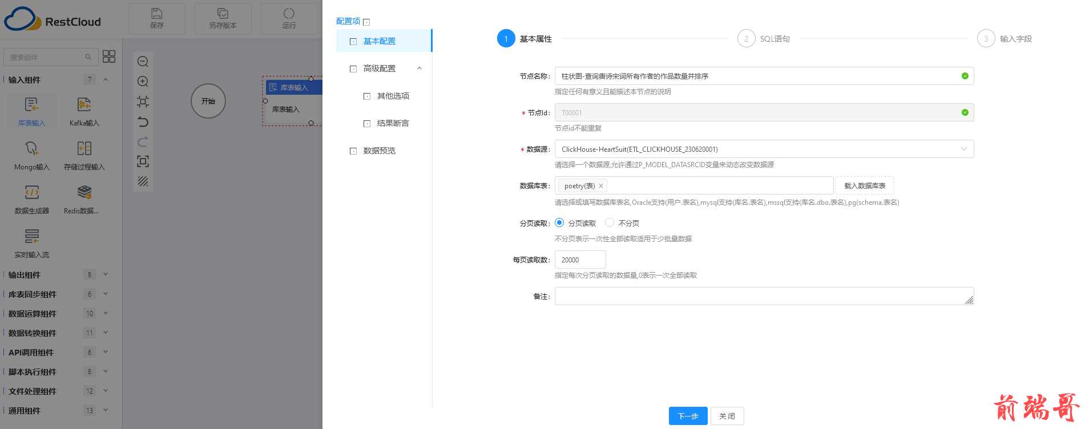The image size is (1089, 429).
Task: Collapse the 输入组件 section
Action: point(106,80)
